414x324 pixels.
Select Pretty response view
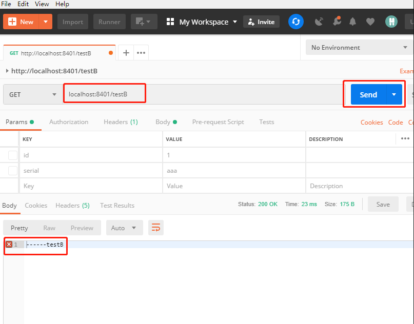19,228
